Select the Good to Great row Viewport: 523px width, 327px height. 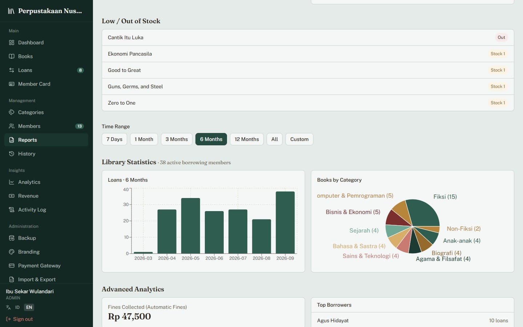[x=308, y=70]
